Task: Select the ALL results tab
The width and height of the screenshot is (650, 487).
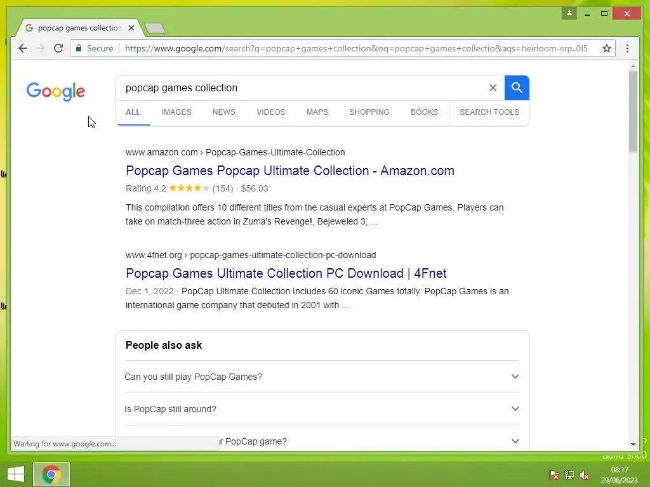Action: point(133,112)
